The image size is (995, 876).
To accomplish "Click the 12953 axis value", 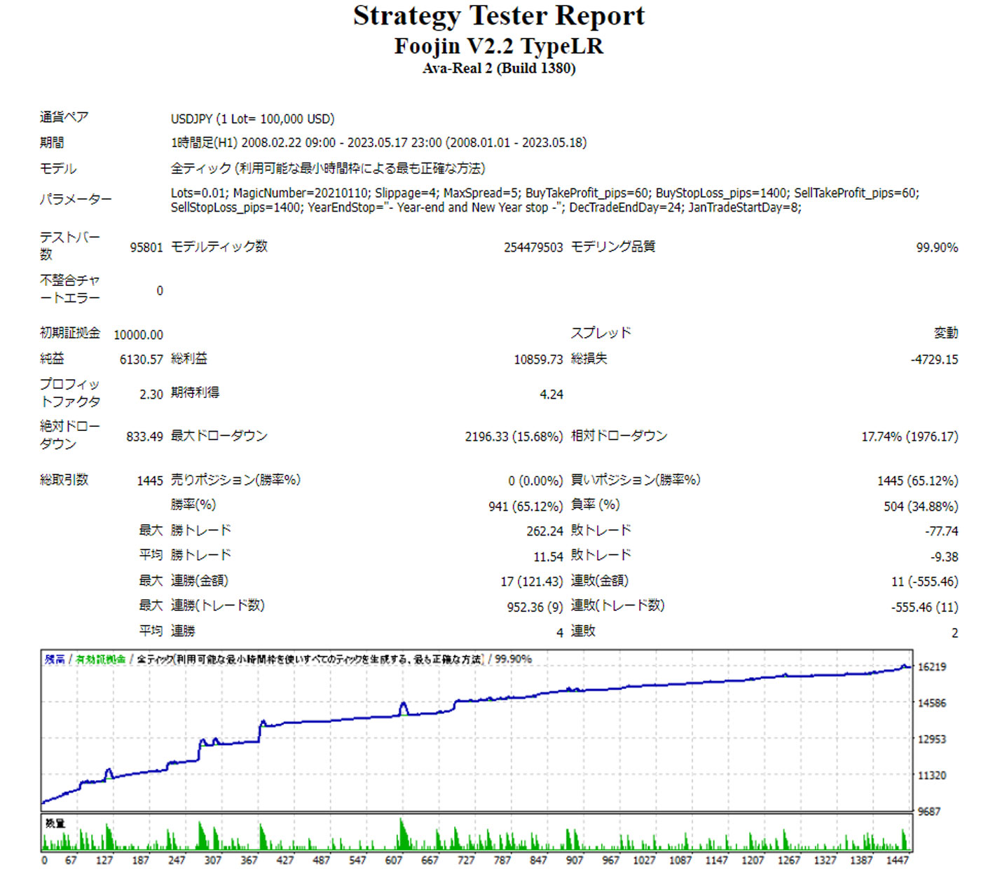I will (932, 739).
